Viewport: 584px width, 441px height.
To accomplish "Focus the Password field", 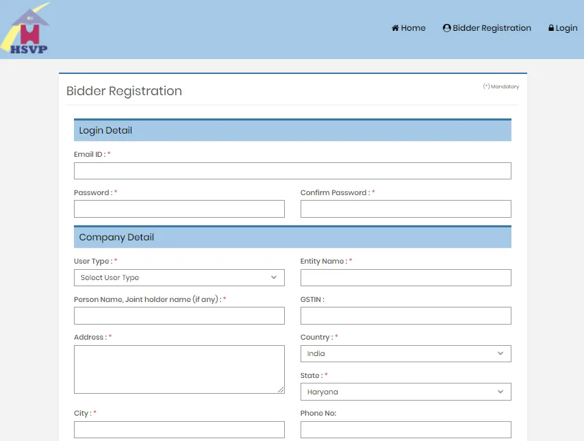I will [179, 209].
